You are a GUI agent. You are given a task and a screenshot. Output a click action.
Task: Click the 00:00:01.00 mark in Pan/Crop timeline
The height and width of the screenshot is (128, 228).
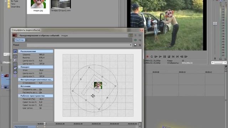[x=60, y=124]
